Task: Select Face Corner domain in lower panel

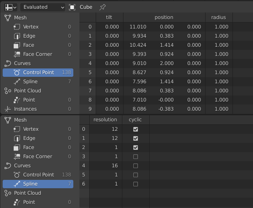Action: pos(38,157)
